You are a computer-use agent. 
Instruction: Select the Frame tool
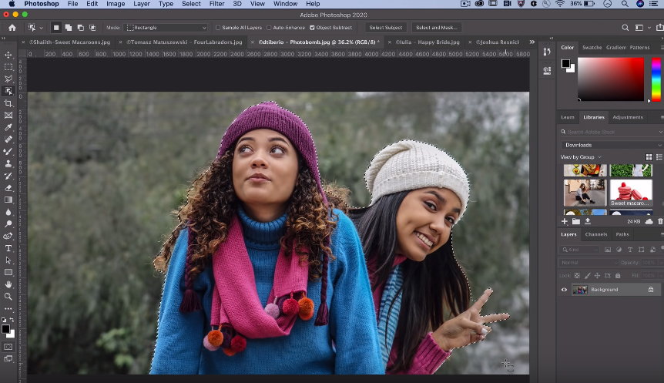8,116
